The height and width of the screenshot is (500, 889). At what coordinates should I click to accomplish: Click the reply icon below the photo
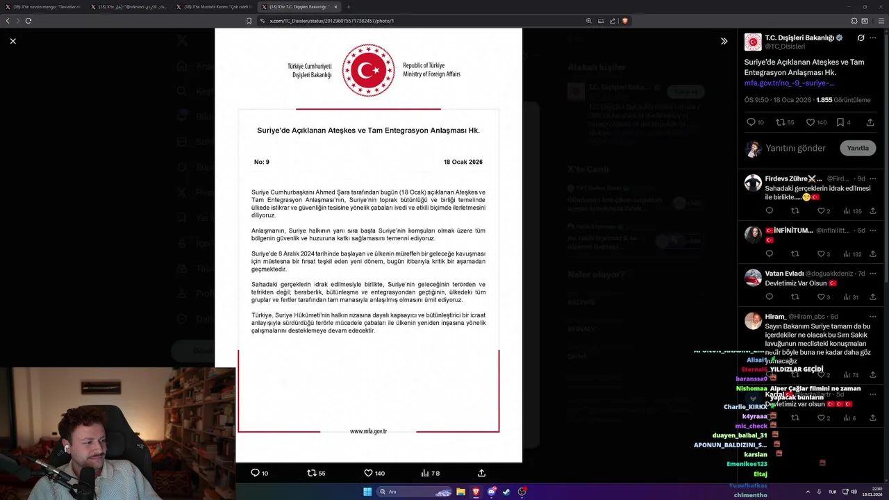point(255,473)
